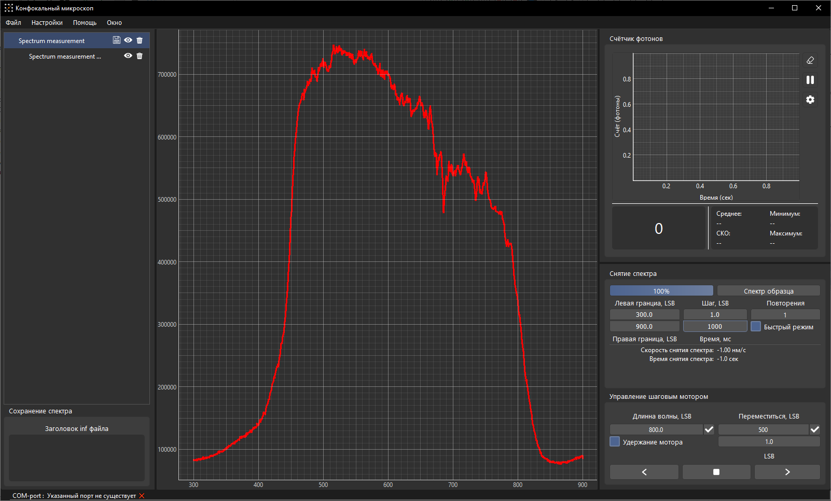Click the Время снятия спектра readout

pos(694,359)
